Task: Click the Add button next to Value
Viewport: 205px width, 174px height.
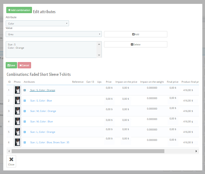Action: pyautogui.click(x=135, y=34)
